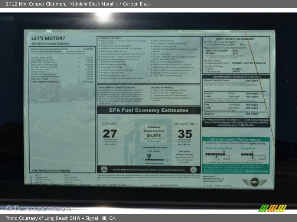297x222 pixels.
Task: Click the round seal after fueleconomy.gov text
Action: [x=193, y=169]
